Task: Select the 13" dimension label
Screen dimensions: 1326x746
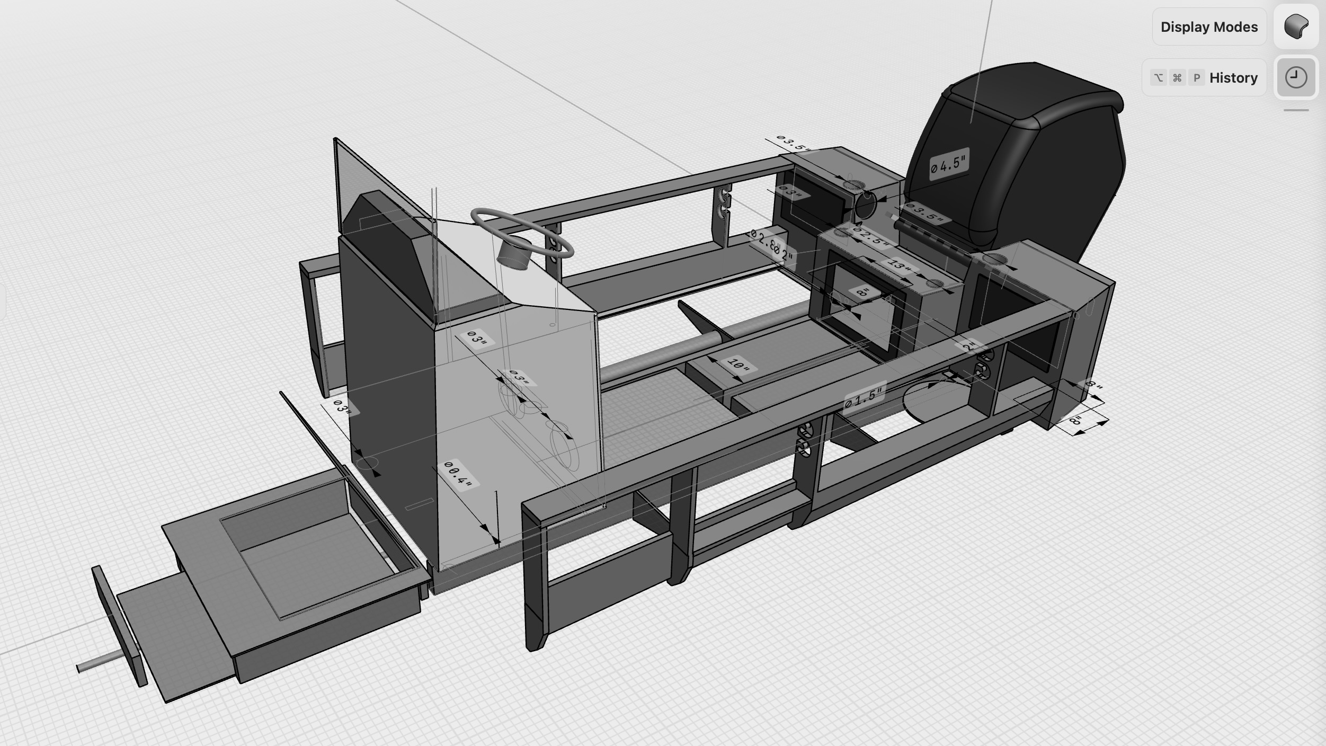Action: [898, 265]
